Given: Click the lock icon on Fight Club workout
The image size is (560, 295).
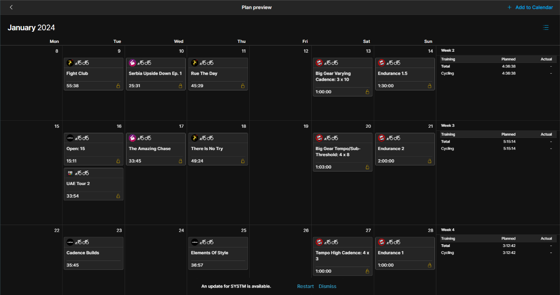Looking at the screenshot, I should coord(118,86).
